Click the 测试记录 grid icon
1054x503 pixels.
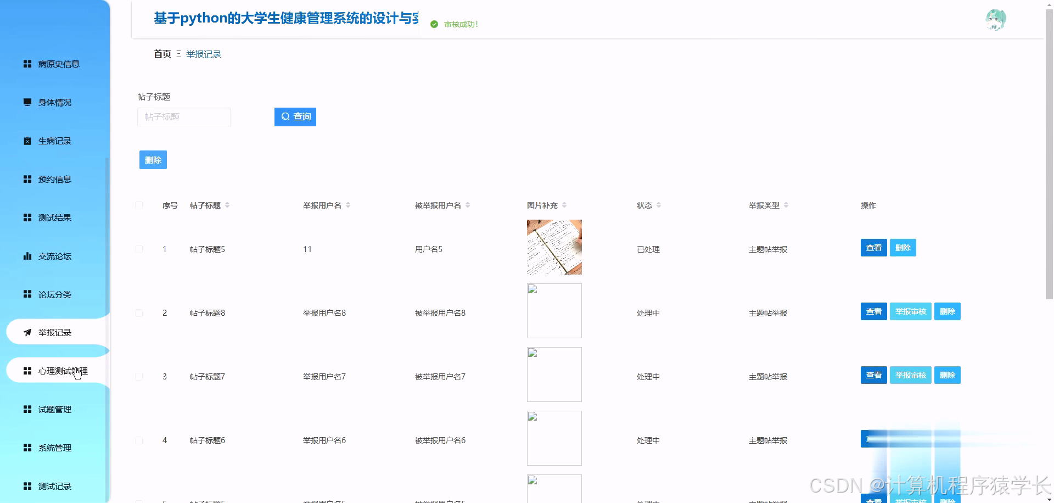pos(27,486)
